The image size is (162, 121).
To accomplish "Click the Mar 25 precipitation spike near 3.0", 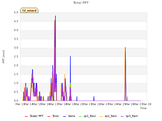I will [125, 48].
